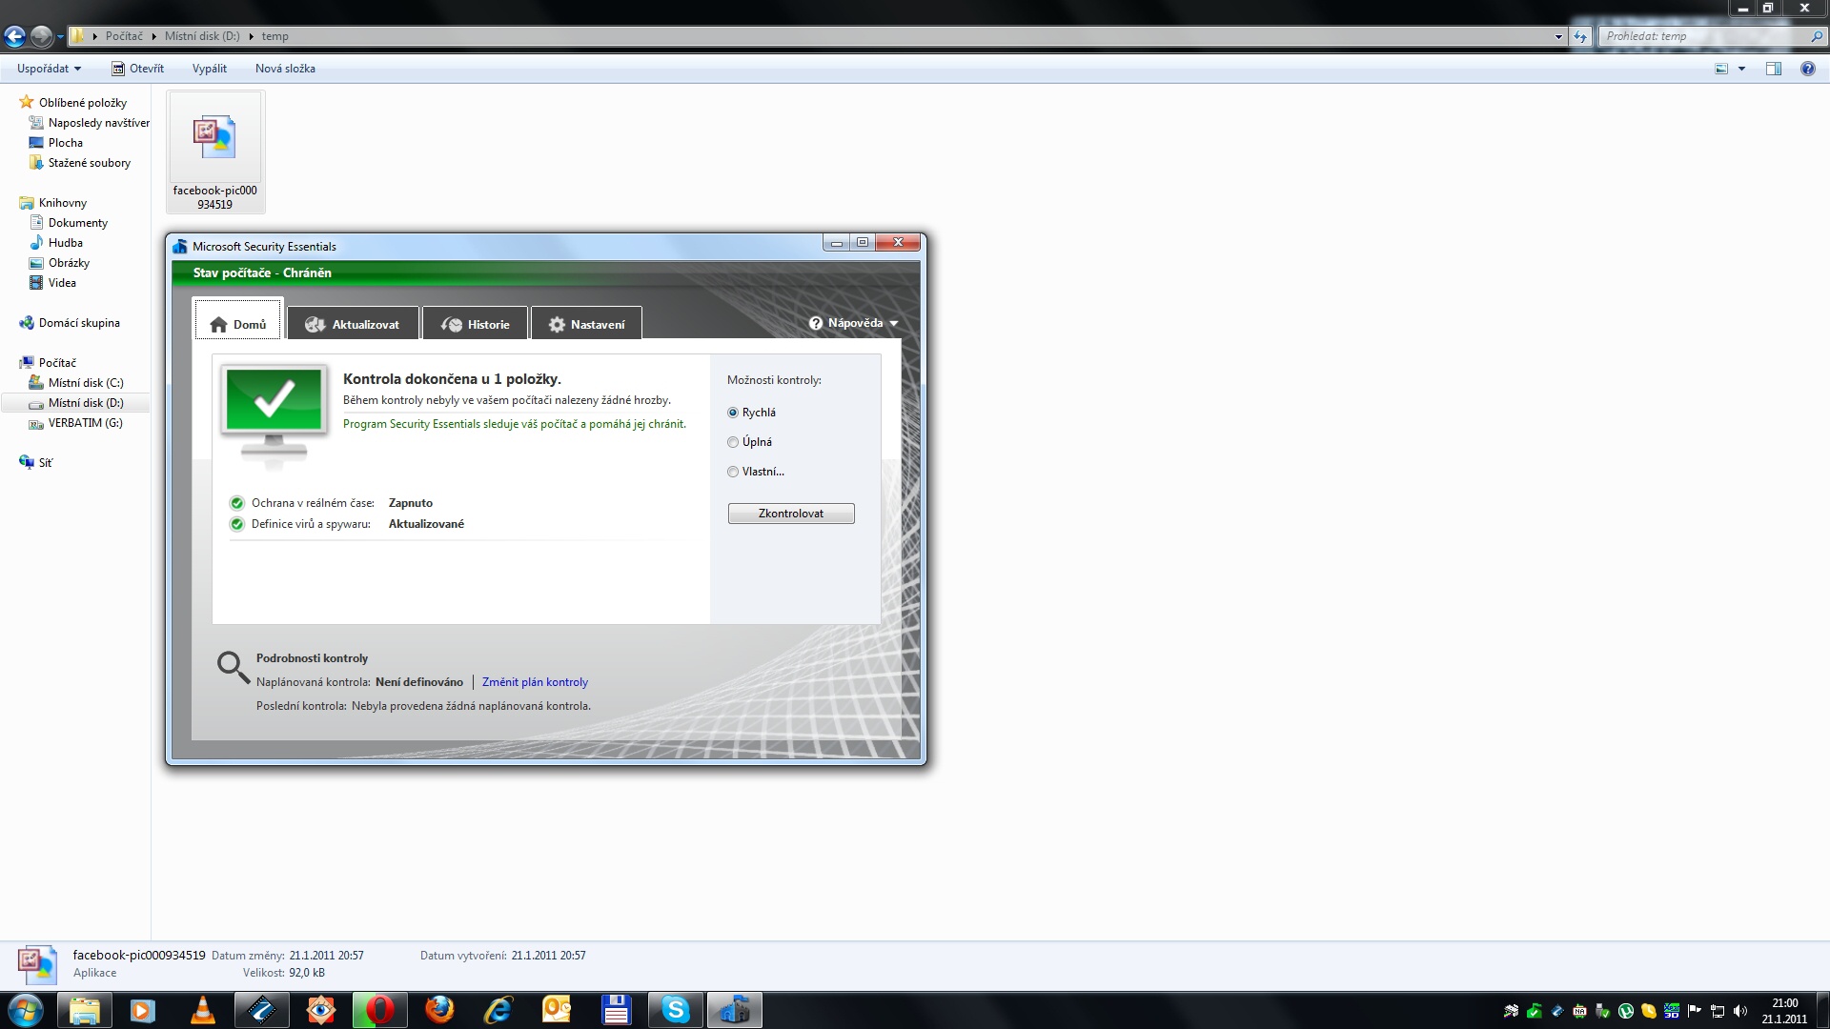Screen dimensions: 1830x1029
Task: Open the view options dropdown arrow
Action: [x=1741, y=69]
